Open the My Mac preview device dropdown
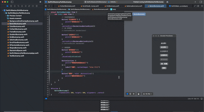 pos(148,94)
